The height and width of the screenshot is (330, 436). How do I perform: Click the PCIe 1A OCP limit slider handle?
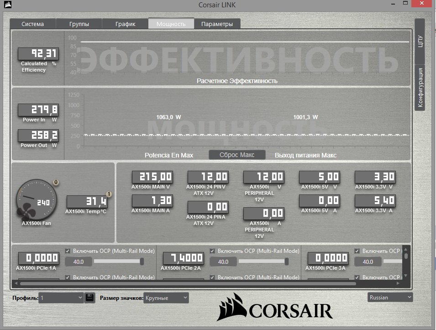(x=142, y=262)
